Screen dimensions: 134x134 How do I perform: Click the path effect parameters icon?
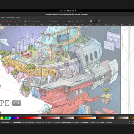tap(78, 21)
